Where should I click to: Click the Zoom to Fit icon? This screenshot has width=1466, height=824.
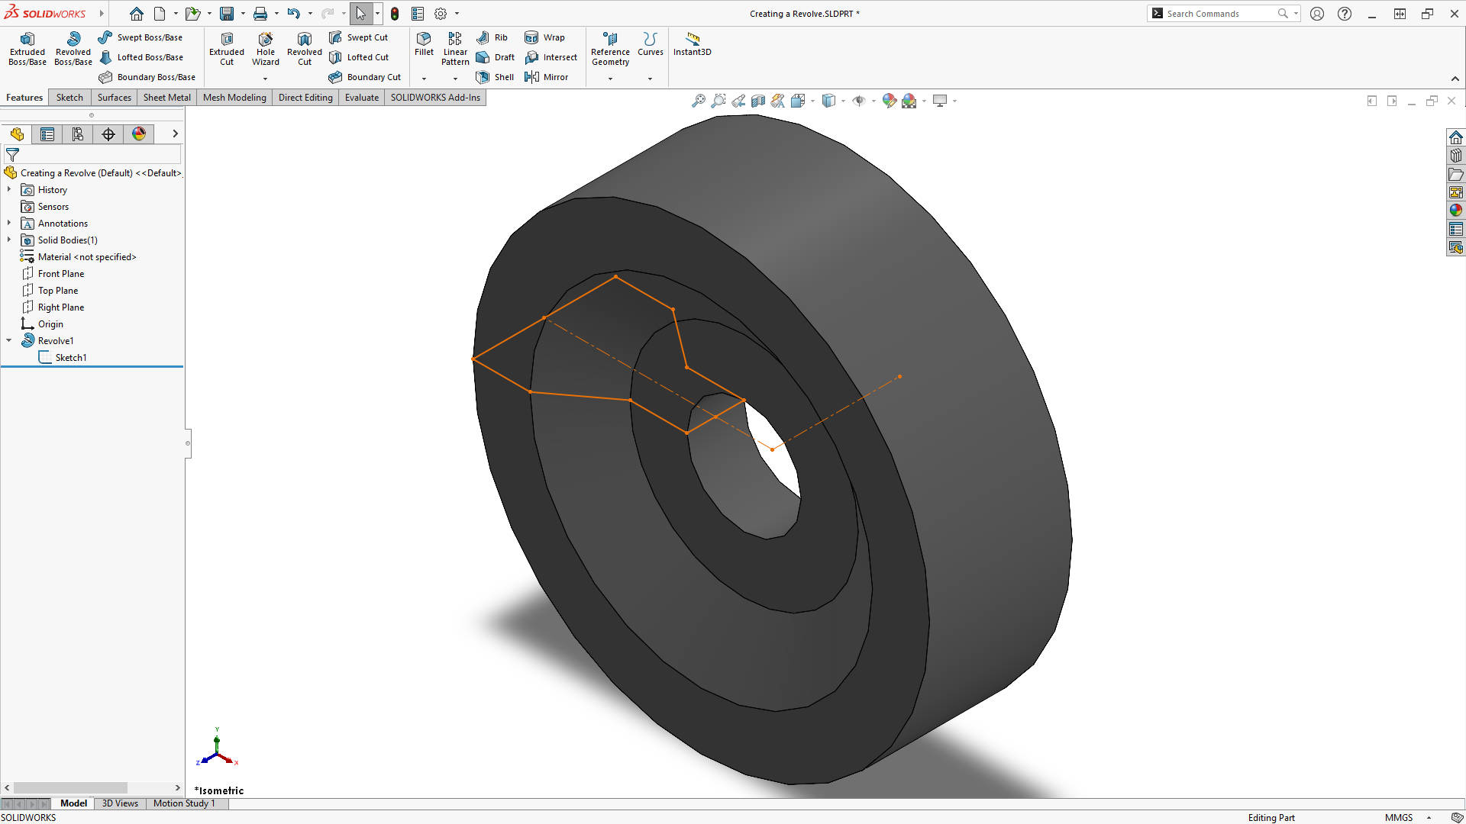coord(699,100)
